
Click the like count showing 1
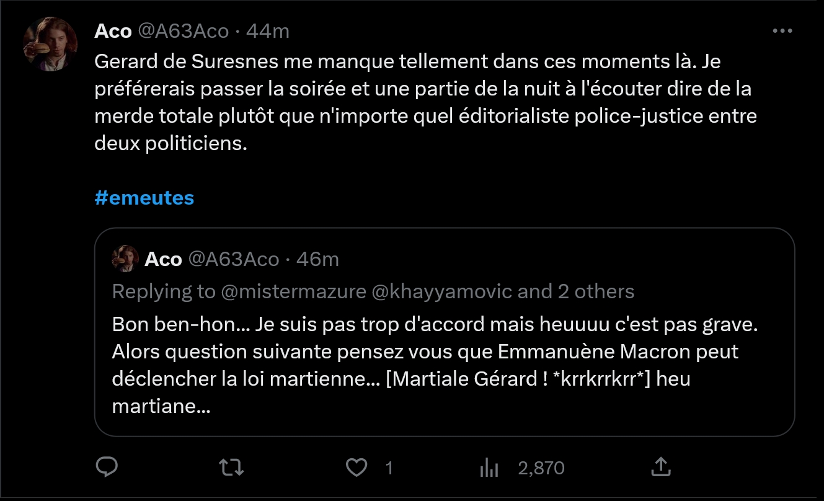(389, 468)
